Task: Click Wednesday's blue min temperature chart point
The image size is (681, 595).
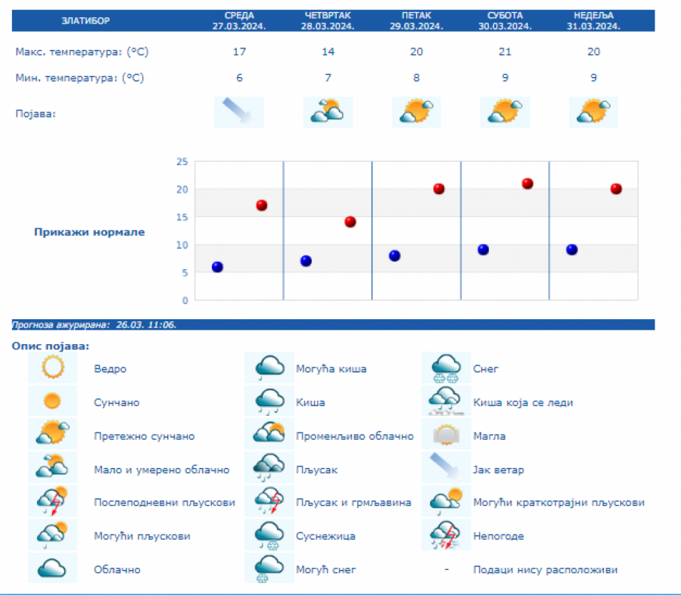Action: (x=217, y=267)
